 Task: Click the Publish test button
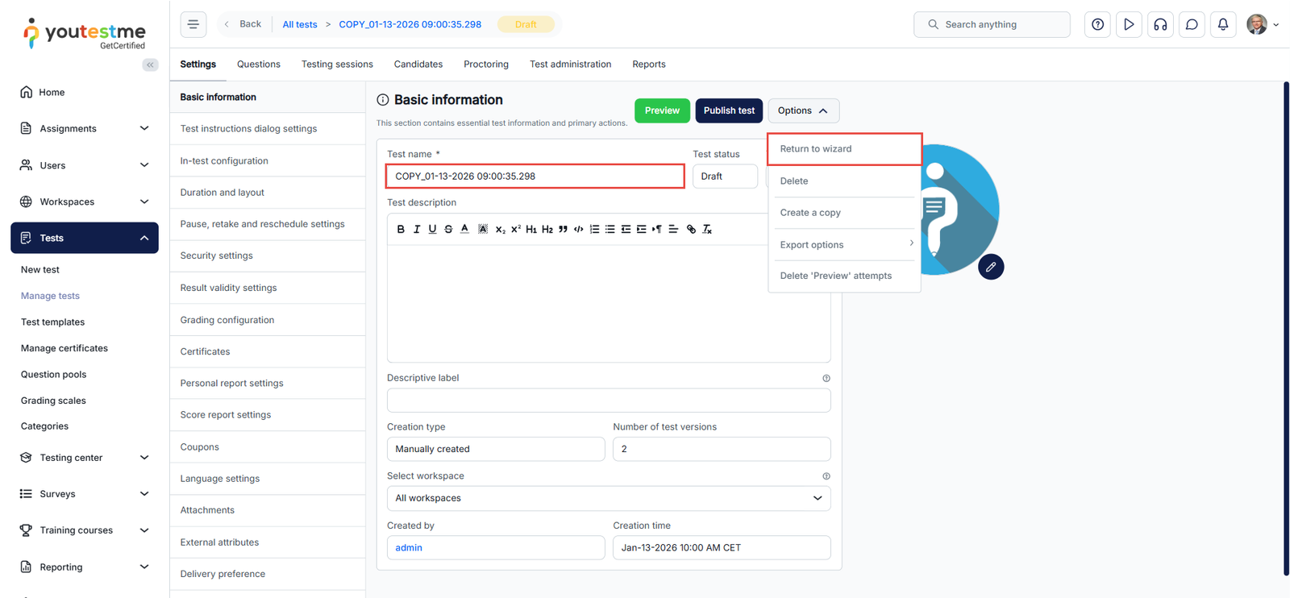coord(729,110)
